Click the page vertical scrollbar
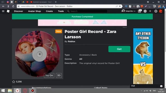This screenshot has width=166, height=93. (165, 48)
